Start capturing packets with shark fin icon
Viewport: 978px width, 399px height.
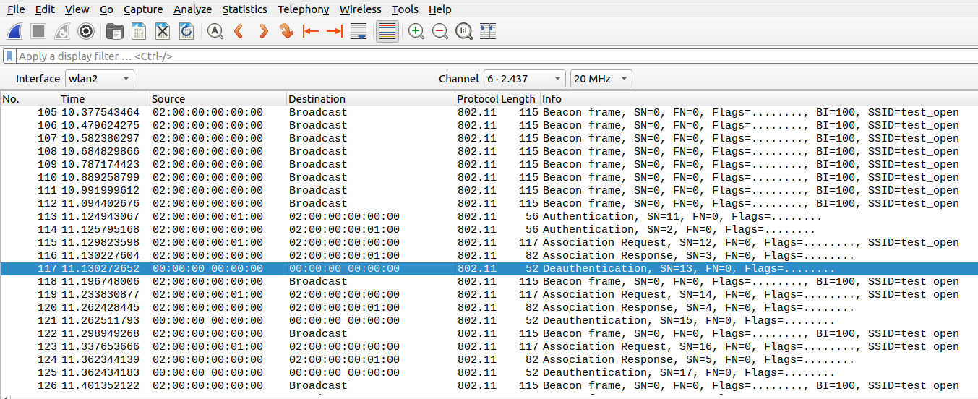(15, 31)
